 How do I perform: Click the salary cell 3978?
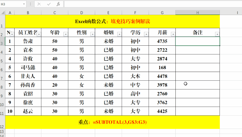point(162,85)
